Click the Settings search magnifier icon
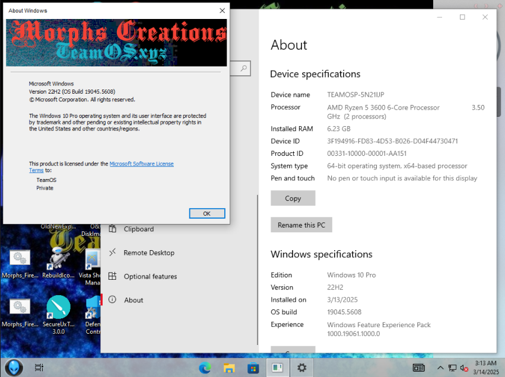Screen dimensions: 505x377 (244, 68)
